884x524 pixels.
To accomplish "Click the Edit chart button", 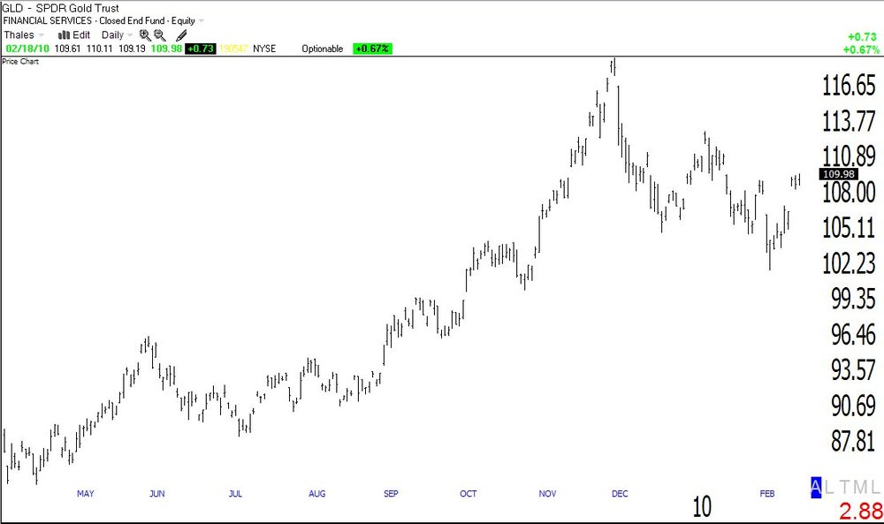I will (81, 35).
